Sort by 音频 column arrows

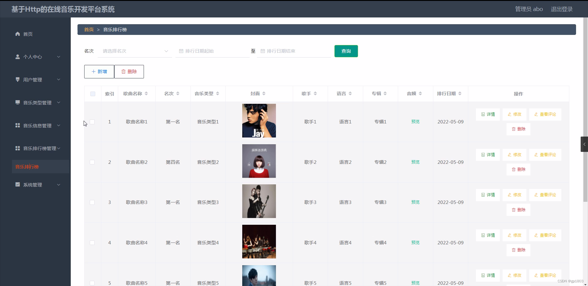(420, 94)
